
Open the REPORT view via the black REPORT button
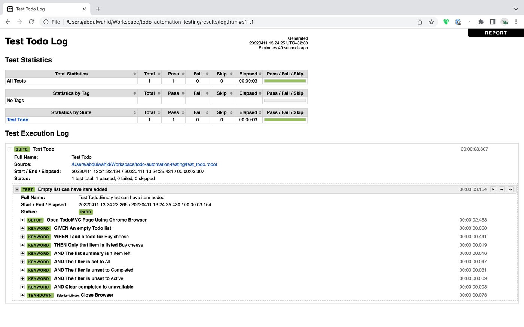(496, 33)
